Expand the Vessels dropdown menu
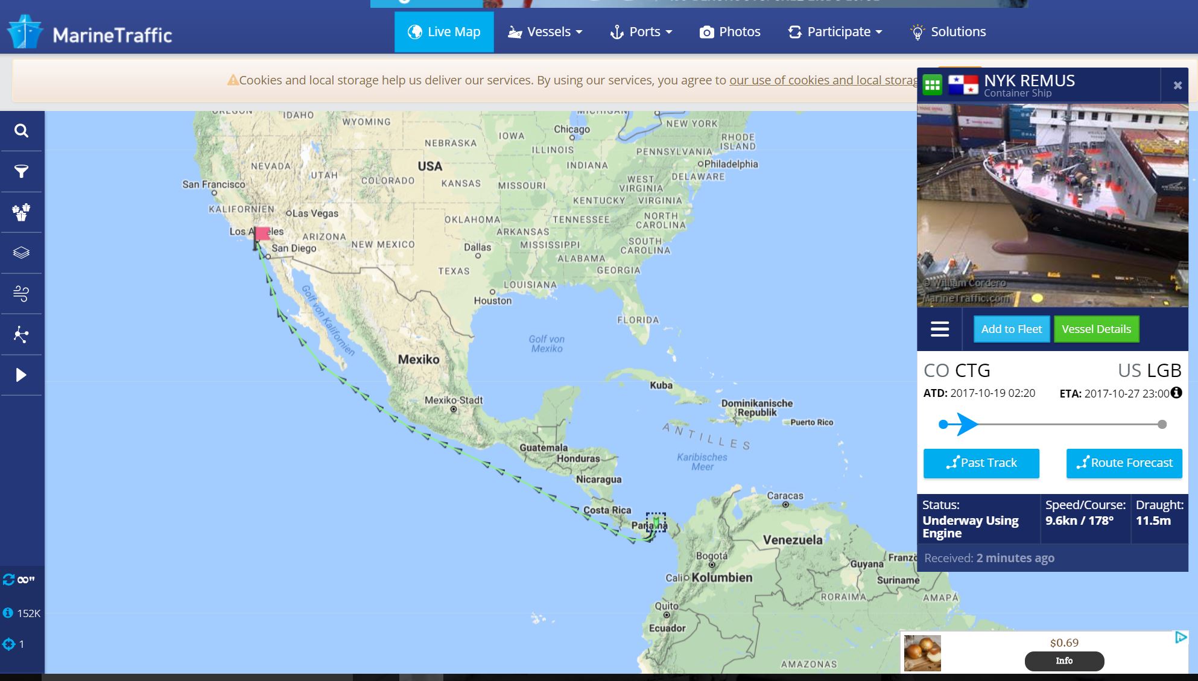Screen dimensions: 1198x681 pos(545,32)
